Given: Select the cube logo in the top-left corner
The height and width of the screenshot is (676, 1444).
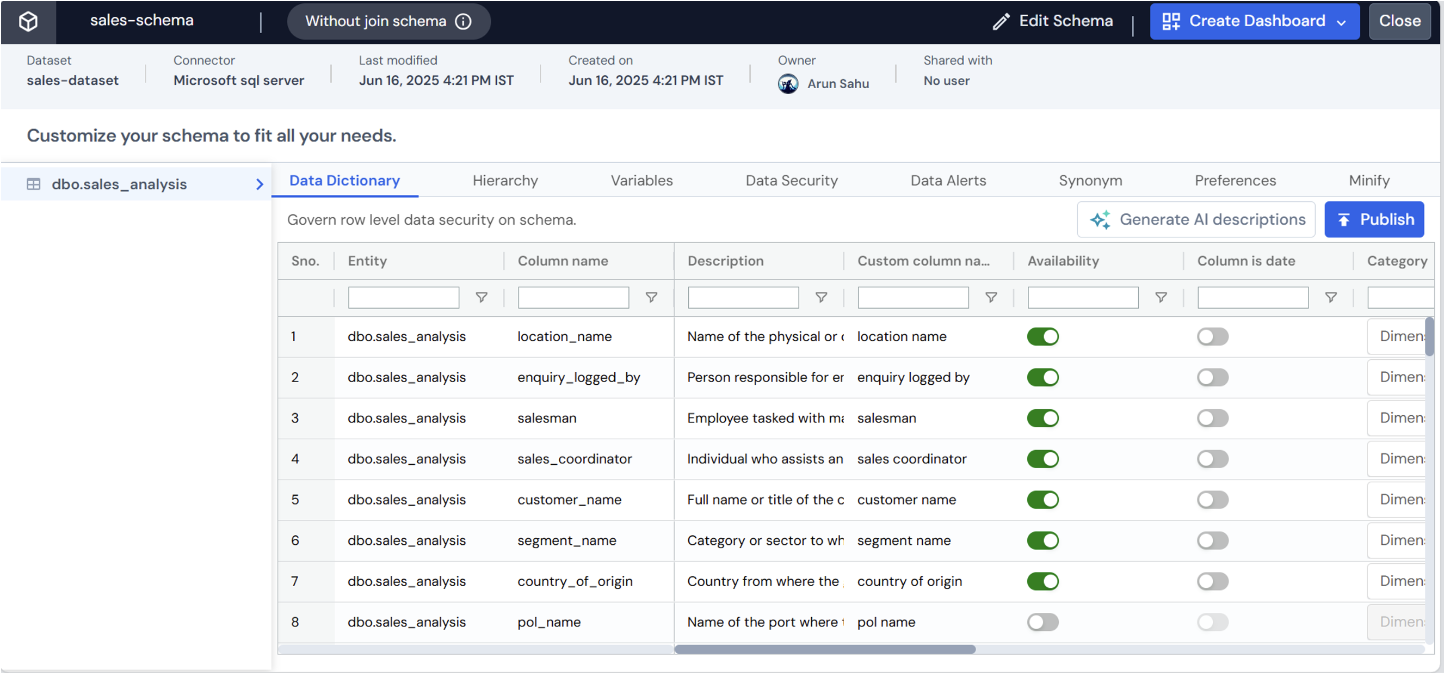Looking at the screenshot, I should coord(27,21).
